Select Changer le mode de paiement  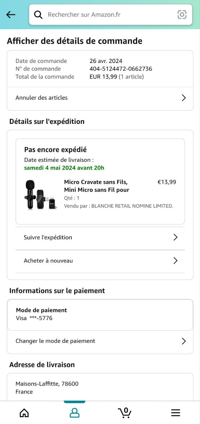(56, 341)
